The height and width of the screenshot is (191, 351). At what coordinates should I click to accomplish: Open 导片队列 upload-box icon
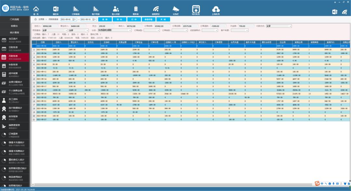[x=196, y=10]
